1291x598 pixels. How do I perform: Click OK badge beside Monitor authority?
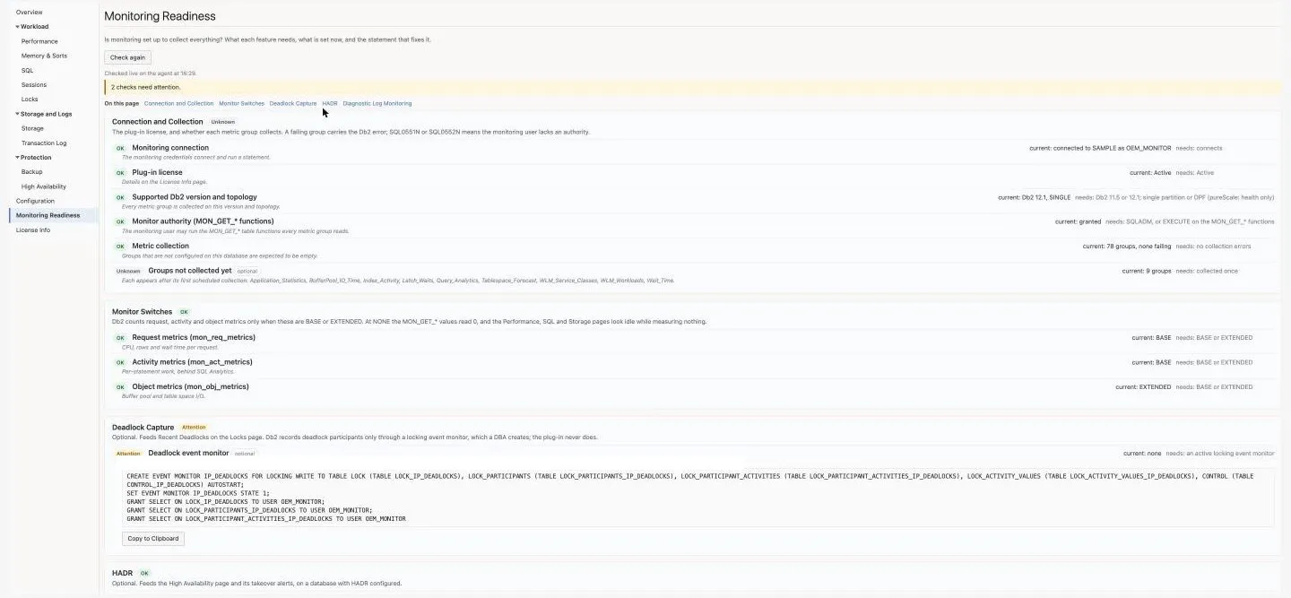pyautogui.click(x=120, y=221)
